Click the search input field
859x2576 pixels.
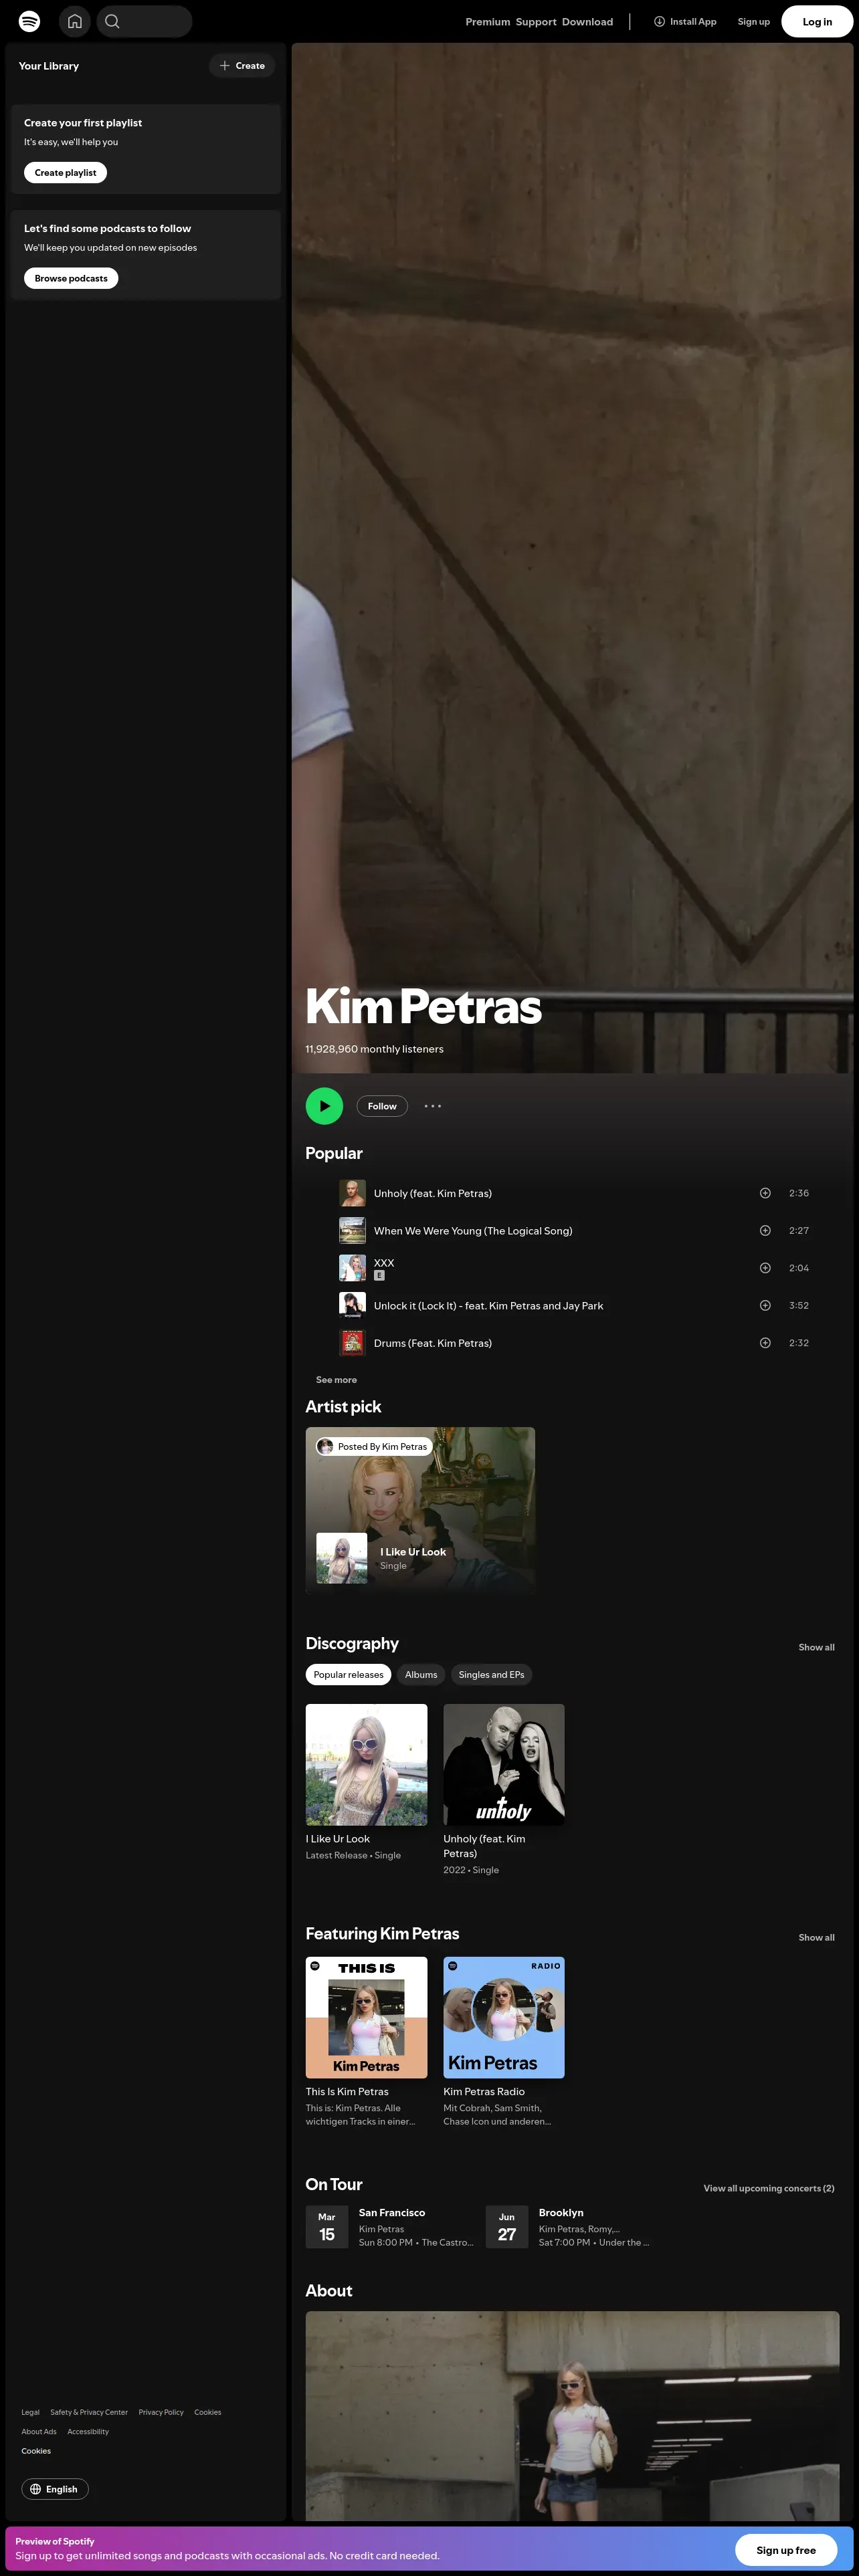pos(144,21)
